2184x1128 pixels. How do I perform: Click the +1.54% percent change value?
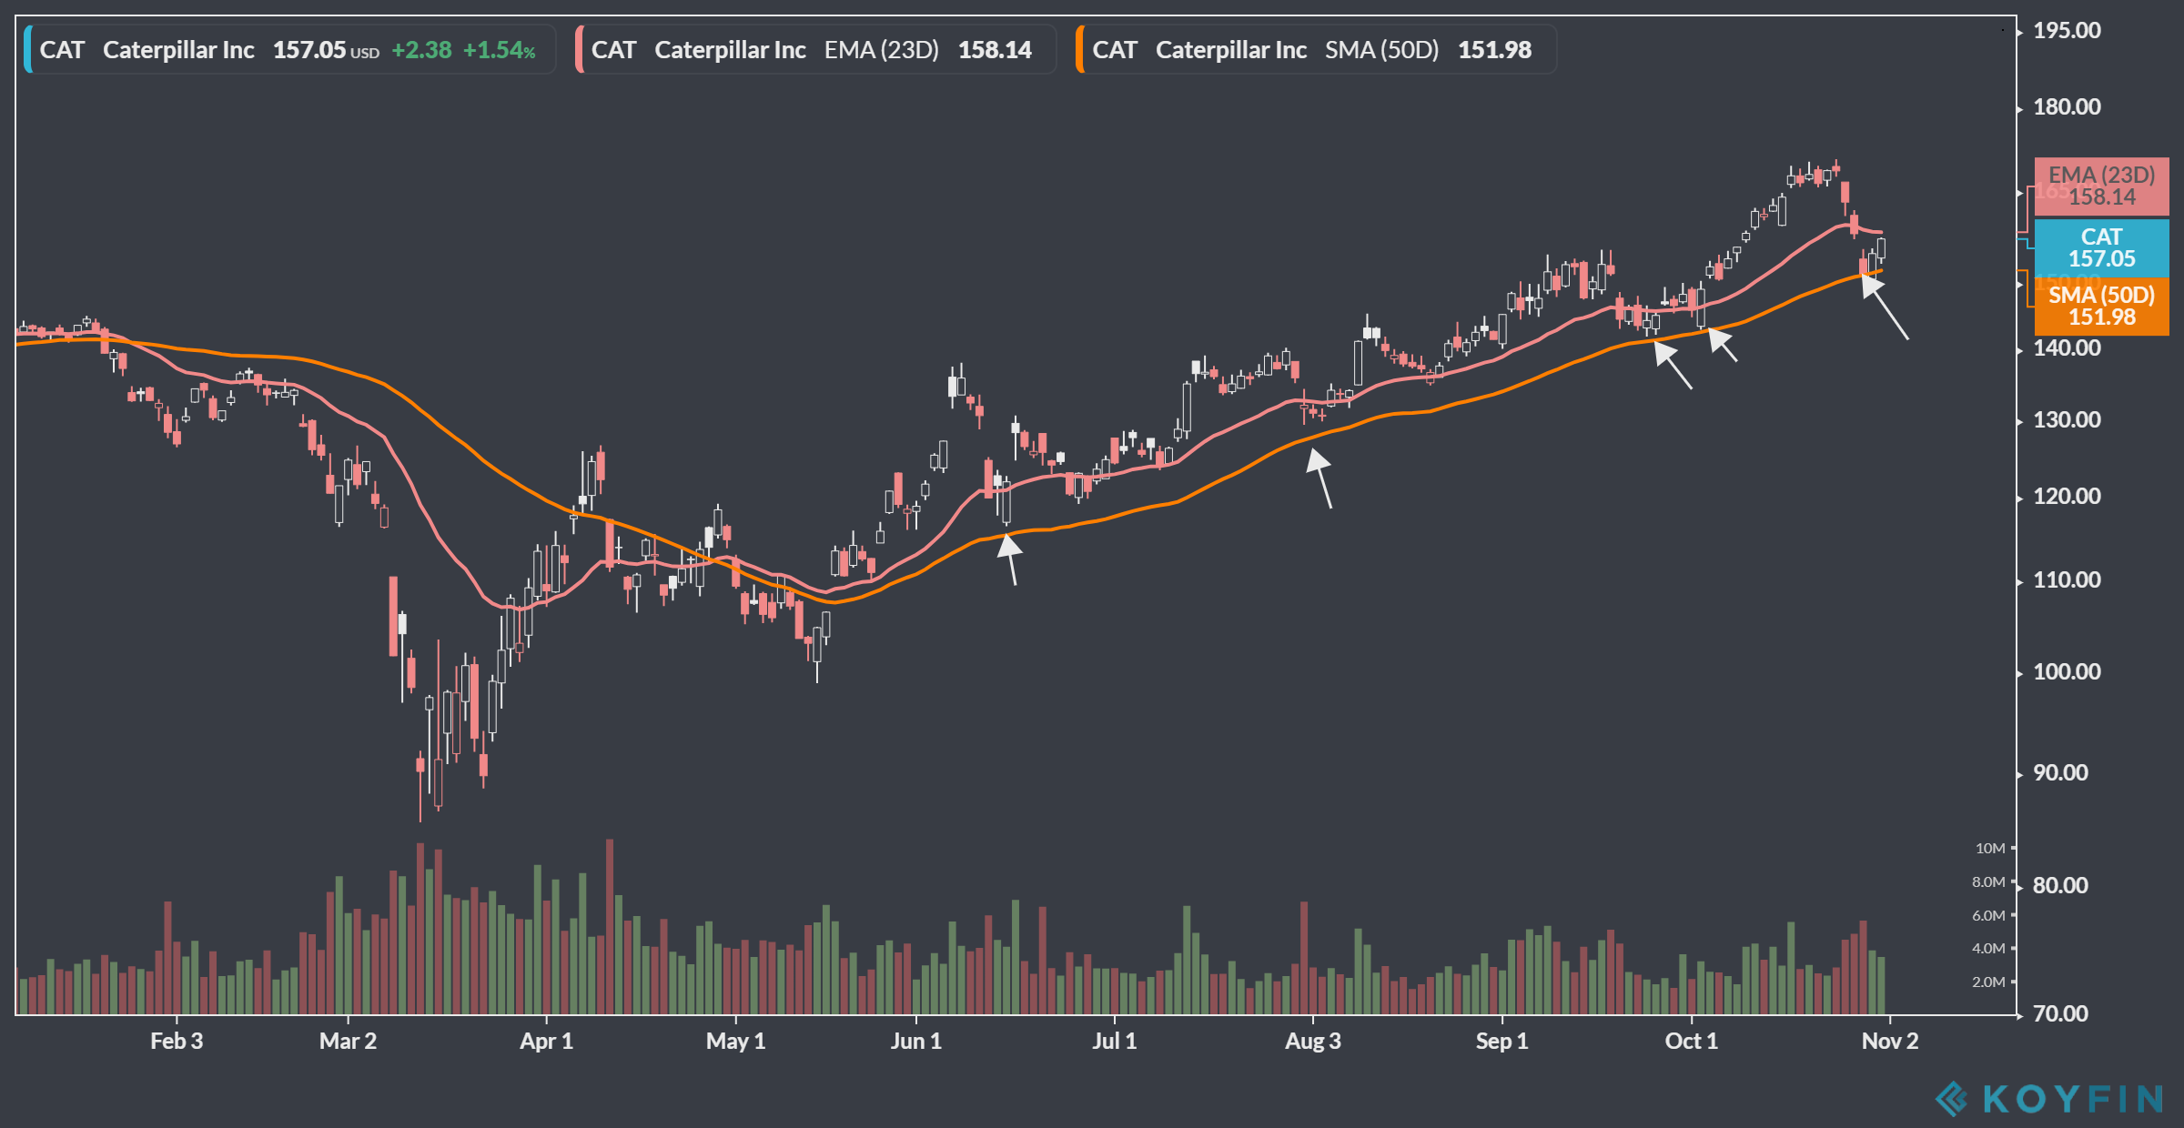point(499,50)
